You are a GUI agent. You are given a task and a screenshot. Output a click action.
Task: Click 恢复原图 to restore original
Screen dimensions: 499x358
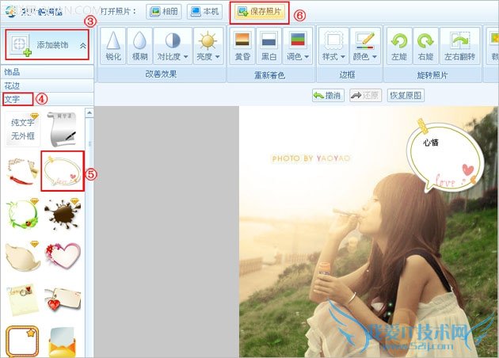406,95
